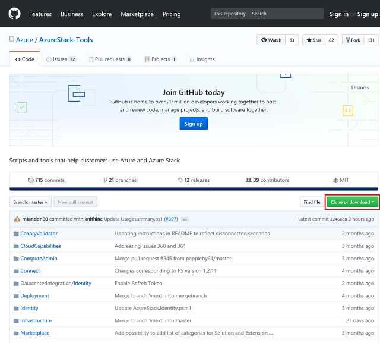Open the DatacenterIntegration/Identity folder
This screenshot has height=343, width=380.
coord(56,284)
